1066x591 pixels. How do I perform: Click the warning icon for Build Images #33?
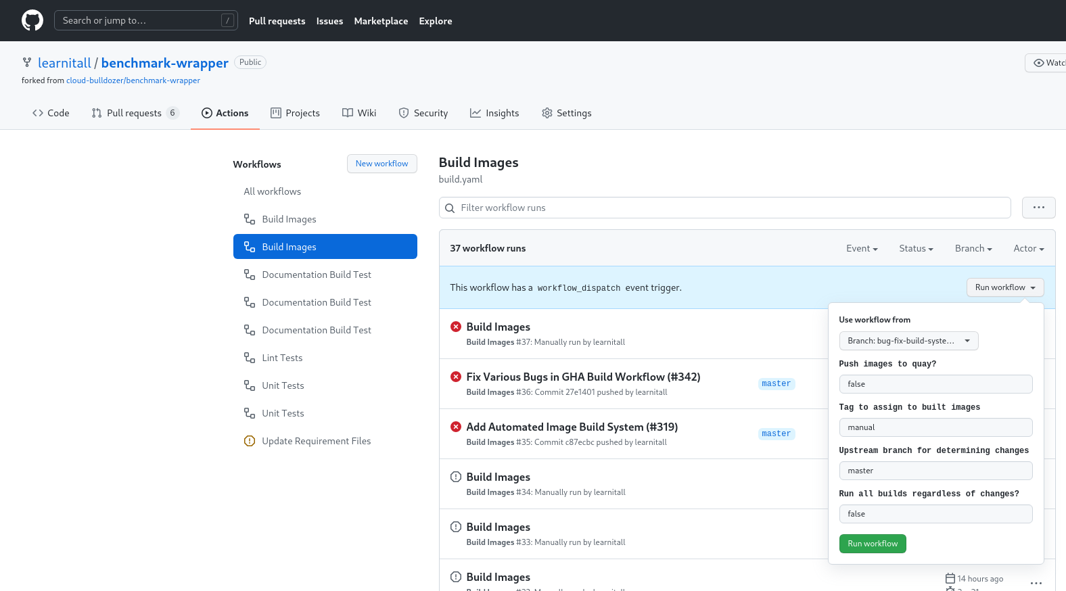click(x=456, y=527)
